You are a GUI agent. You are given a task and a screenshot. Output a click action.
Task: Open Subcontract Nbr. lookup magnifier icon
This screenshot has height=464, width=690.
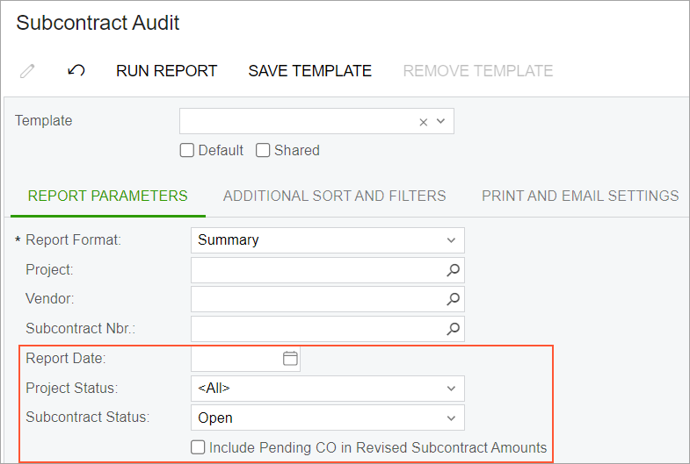click(453, 328)
